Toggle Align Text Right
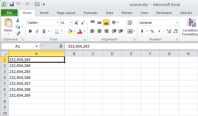198x116 pixels. coord(106,31)
